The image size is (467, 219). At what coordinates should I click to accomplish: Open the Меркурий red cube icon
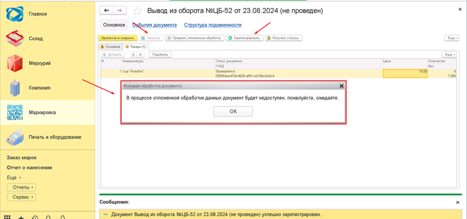pyautogui.click(x=15, y=63)
